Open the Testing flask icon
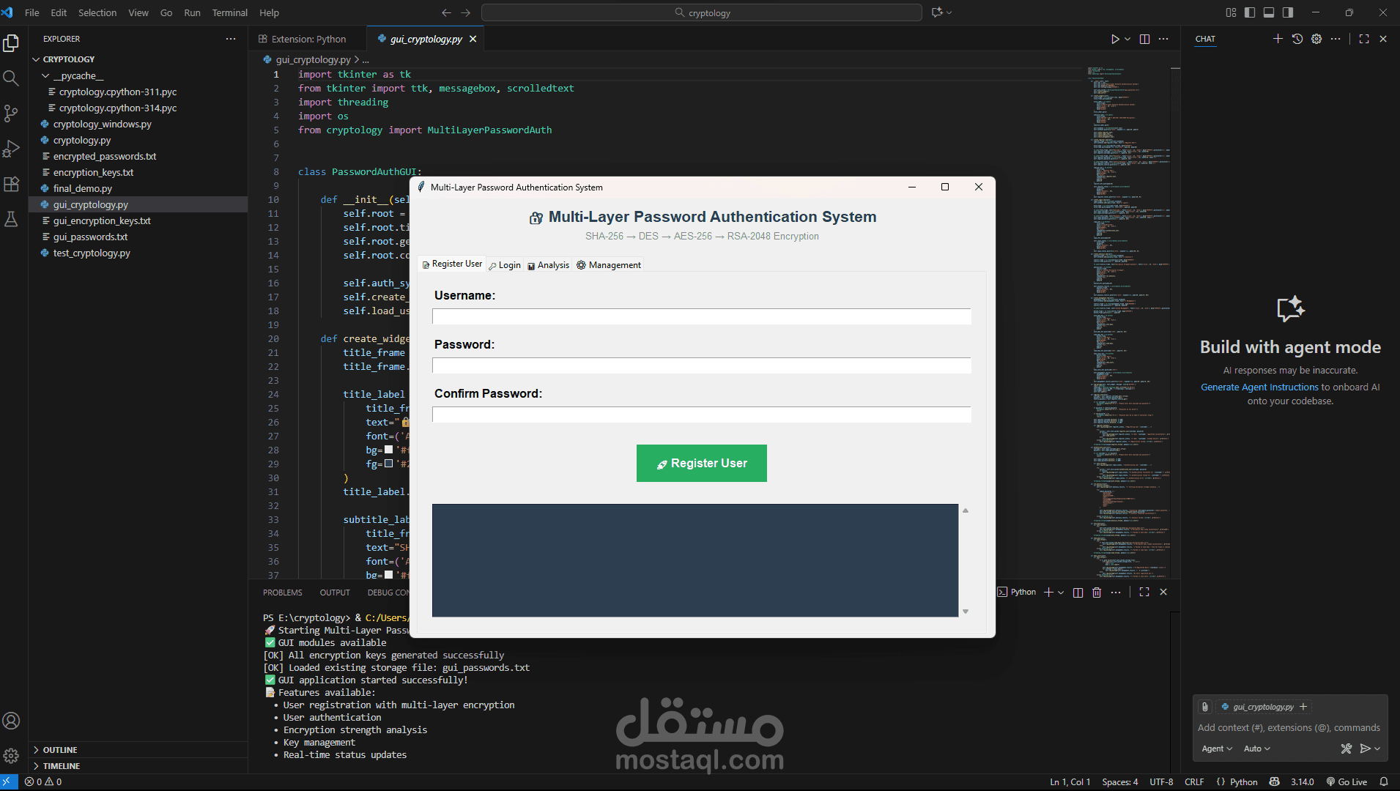This screenshot has height=791, width=1400. pyautogui.click(x=11, y=219)
